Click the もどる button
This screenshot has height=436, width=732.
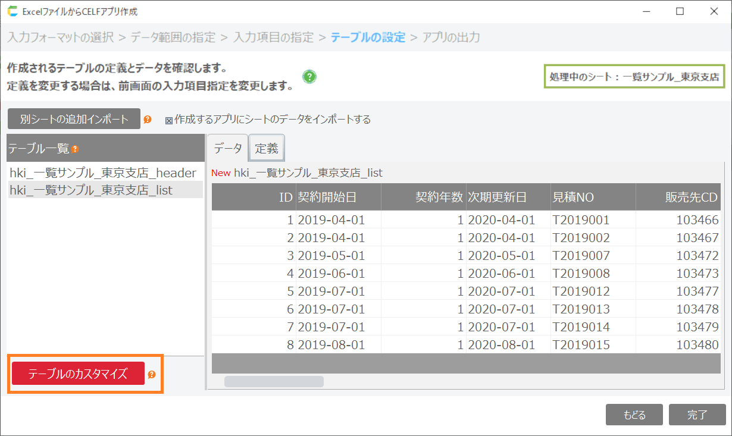coord(634,415)
